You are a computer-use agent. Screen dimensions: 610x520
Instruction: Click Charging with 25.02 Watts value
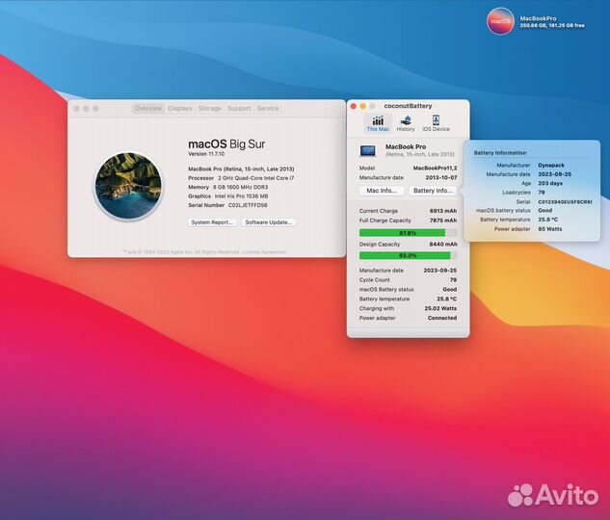pos(440,308)
